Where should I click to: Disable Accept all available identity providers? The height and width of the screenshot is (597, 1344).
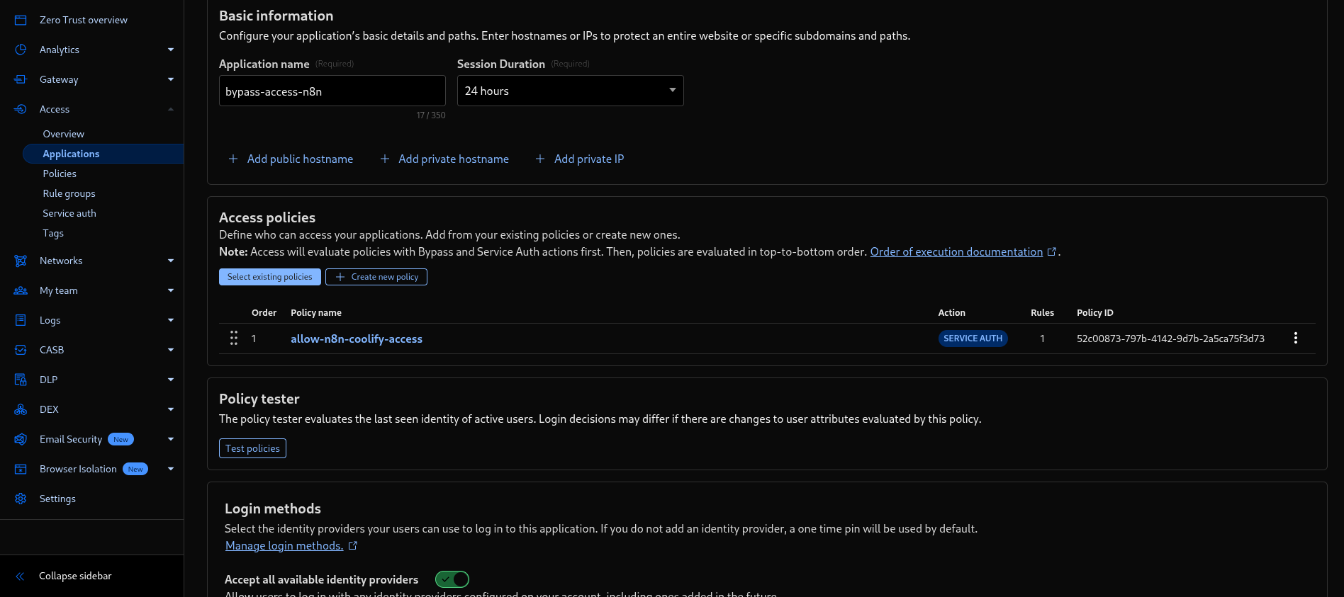[452, 579]
